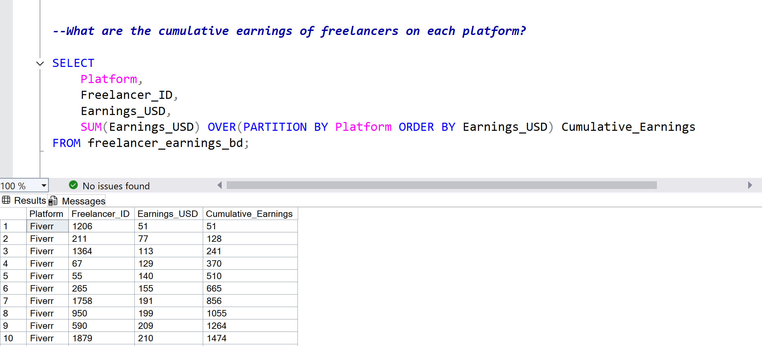Screen dimensions: 762x346
Task: Open the 100 % zoom level dropdown
Action: 43,186
